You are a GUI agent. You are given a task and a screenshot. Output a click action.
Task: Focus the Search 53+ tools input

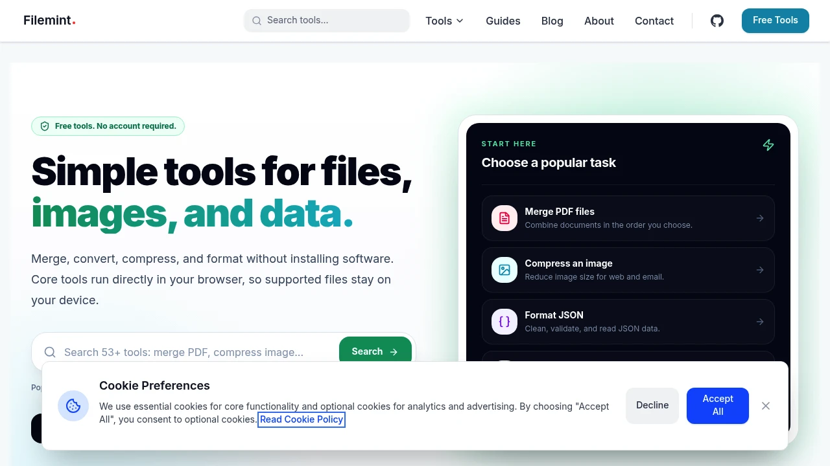coord(198,352)
